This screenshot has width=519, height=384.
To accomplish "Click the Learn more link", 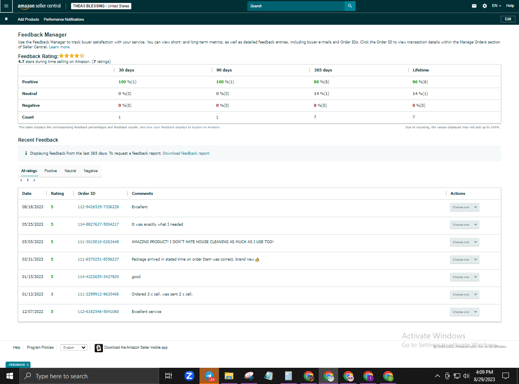I will [x=59, y=47].
